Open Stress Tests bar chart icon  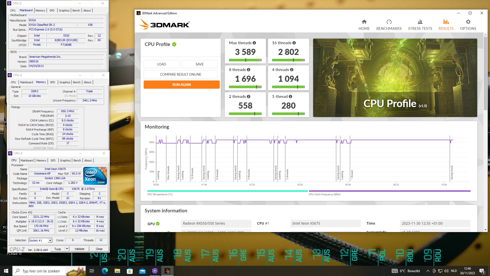click(x=420, y=22)
